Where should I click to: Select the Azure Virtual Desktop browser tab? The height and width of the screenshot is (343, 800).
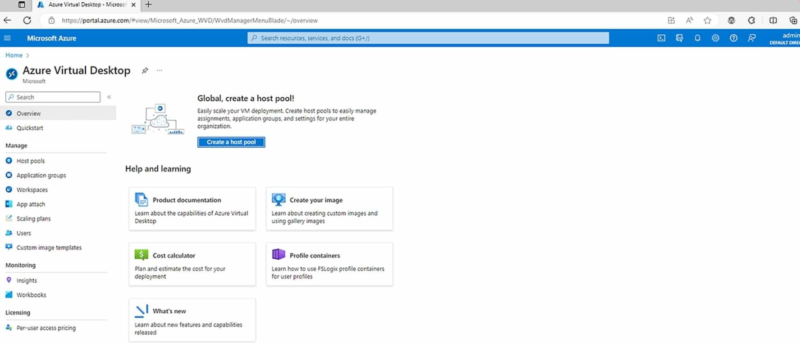point(87,5)
